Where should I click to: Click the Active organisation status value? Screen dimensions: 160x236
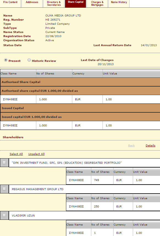click(49, 40)
